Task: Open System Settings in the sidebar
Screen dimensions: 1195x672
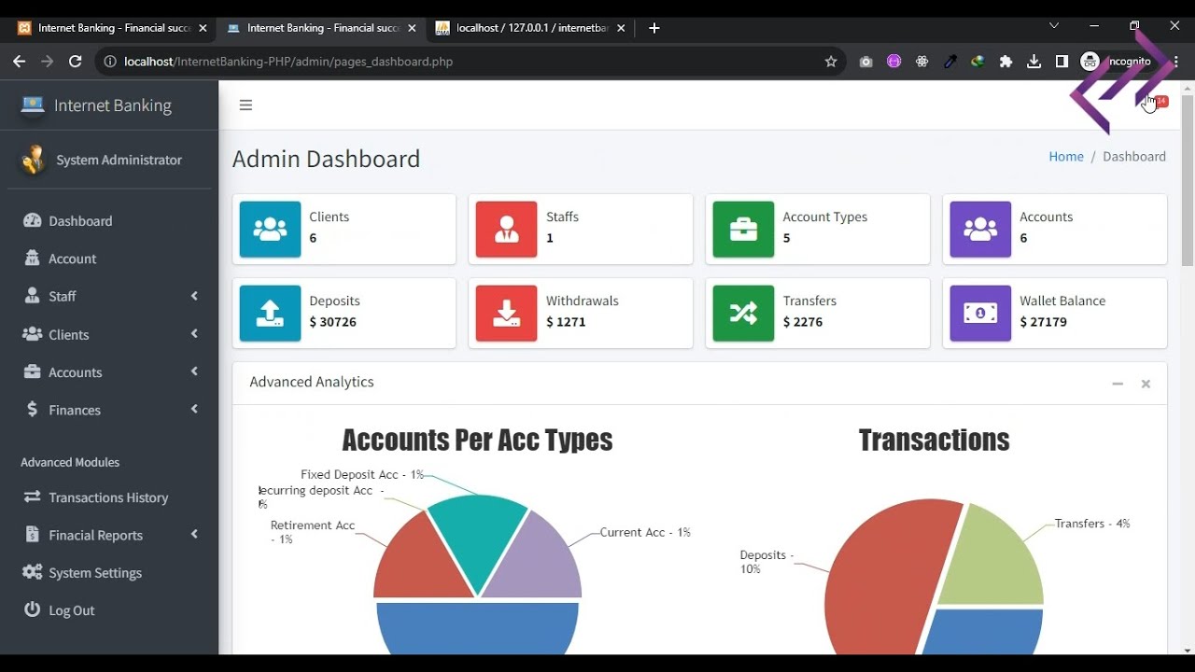Action: point(110,572)
